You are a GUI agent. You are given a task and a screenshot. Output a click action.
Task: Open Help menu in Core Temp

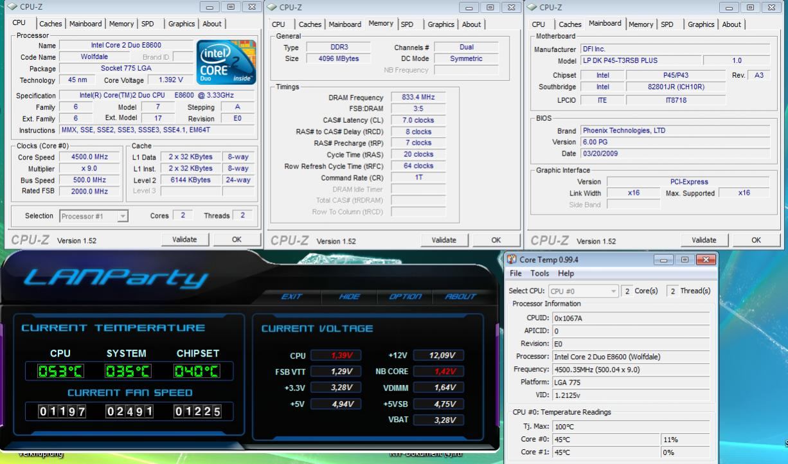click(x=566, y=273)
